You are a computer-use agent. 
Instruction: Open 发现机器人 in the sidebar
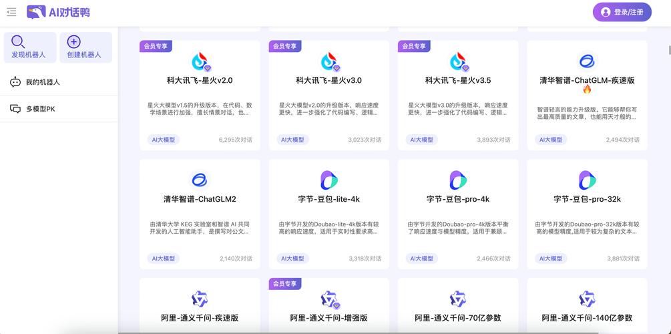[30, 47]
